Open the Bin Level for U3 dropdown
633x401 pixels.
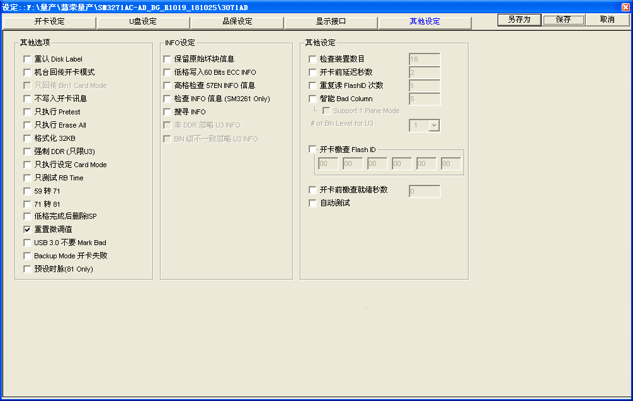[433, 126]
